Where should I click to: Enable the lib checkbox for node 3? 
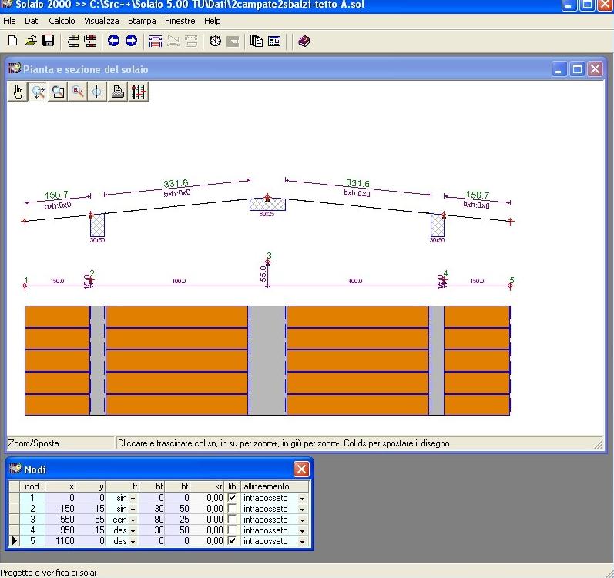[x=233, y=520]
